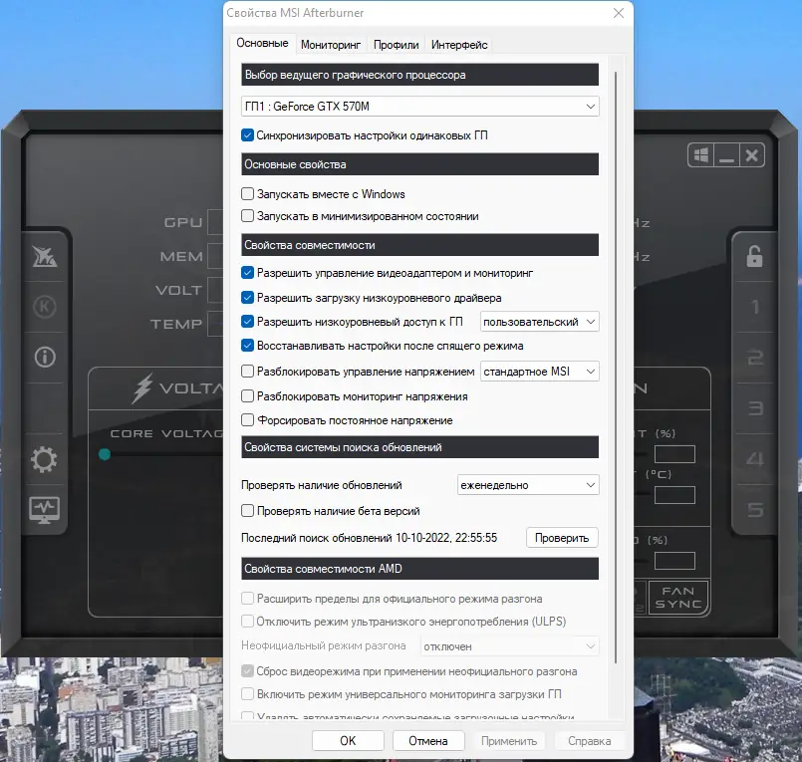Toggle Восстанавливать настройки после спящего режима
Viewport: 802px width, 762px height.
247,346
